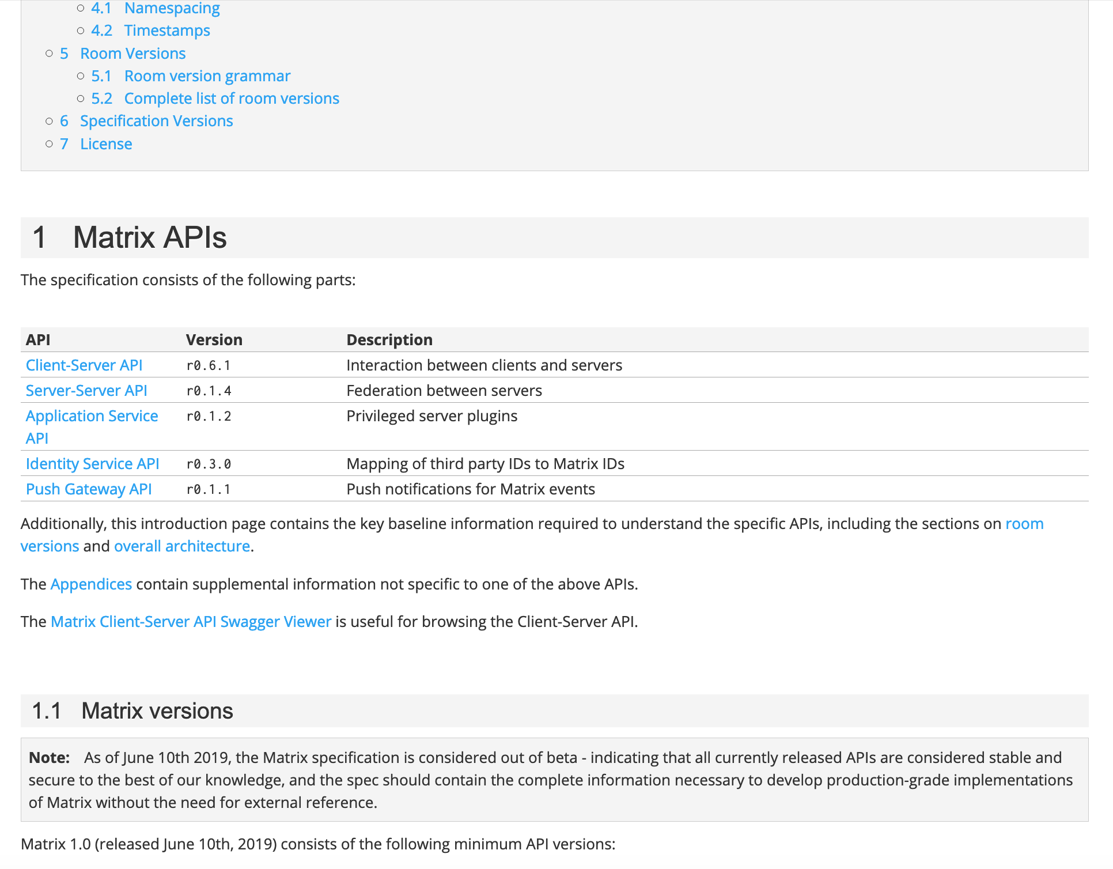Viewport: 1113px width, 869px height.
Task: Open the Push Gateway API page
Action: click(x=89, y=489)
